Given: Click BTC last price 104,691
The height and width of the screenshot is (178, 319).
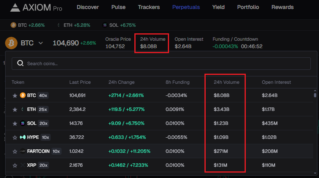Looking at the screenshot, I should point(77,95).
